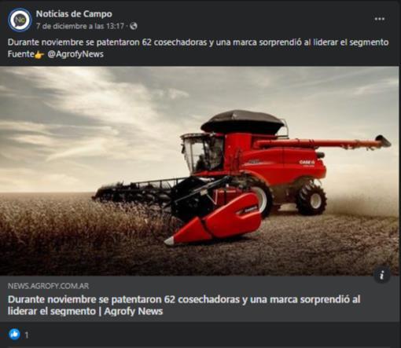The width and height of the screenshot is (401, 348).
Task: Click the word Fuente in the caption
Action: click(x=21, y=54)
